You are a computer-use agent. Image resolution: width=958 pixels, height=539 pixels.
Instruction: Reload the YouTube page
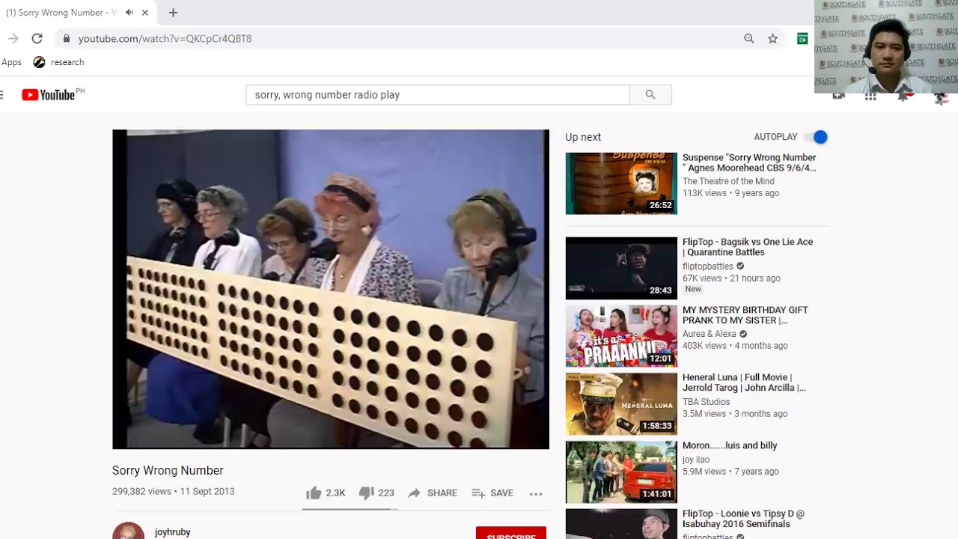tap(37, 38)
